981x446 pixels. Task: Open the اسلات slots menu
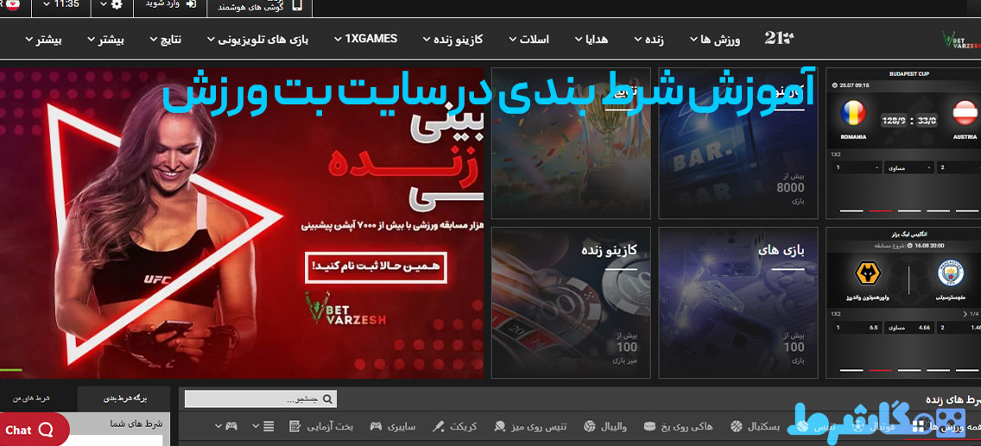[x=529, y=40]
